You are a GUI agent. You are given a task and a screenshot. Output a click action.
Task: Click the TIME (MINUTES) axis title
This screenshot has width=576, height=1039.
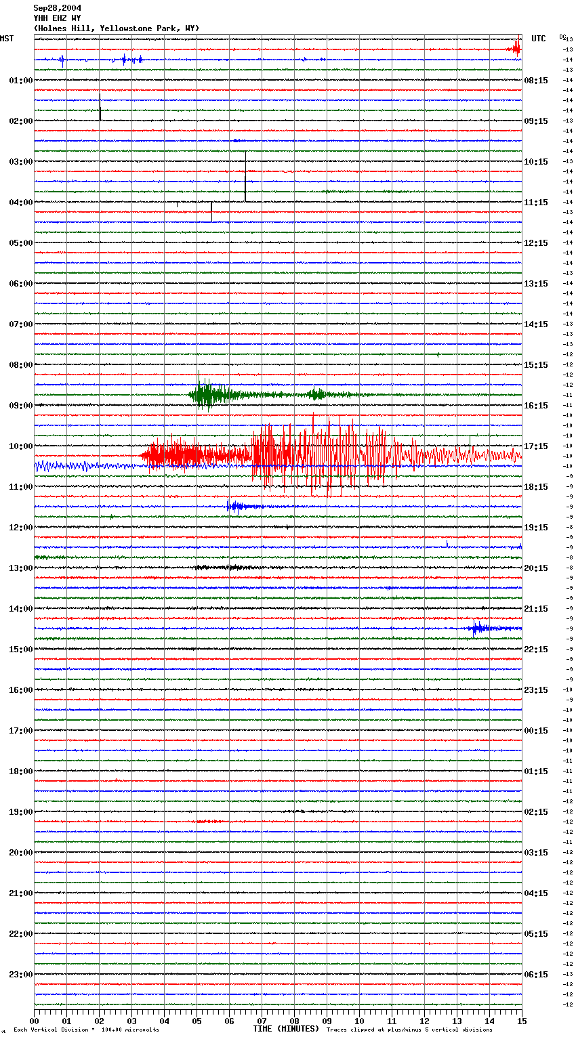pyautogui.click(x=286, y=1029)
